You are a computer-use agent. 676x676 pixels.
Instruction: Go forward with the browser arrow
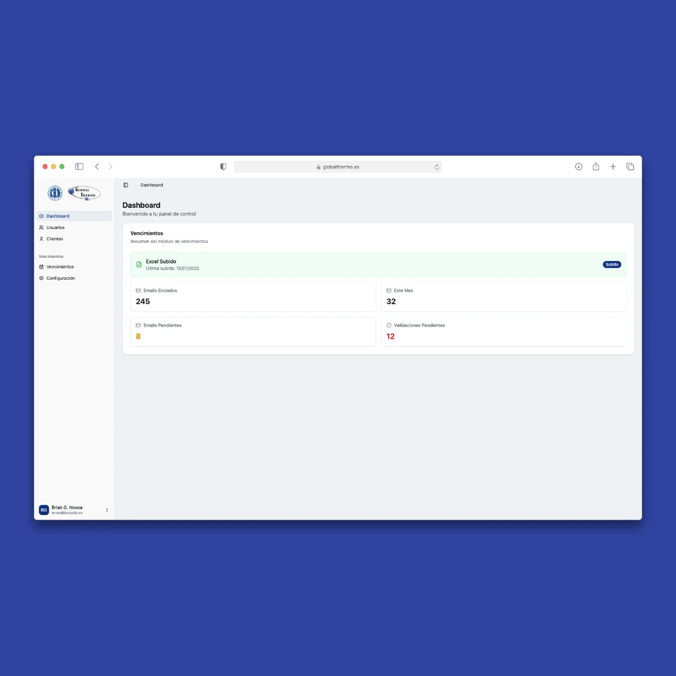(x=110, y=166)
